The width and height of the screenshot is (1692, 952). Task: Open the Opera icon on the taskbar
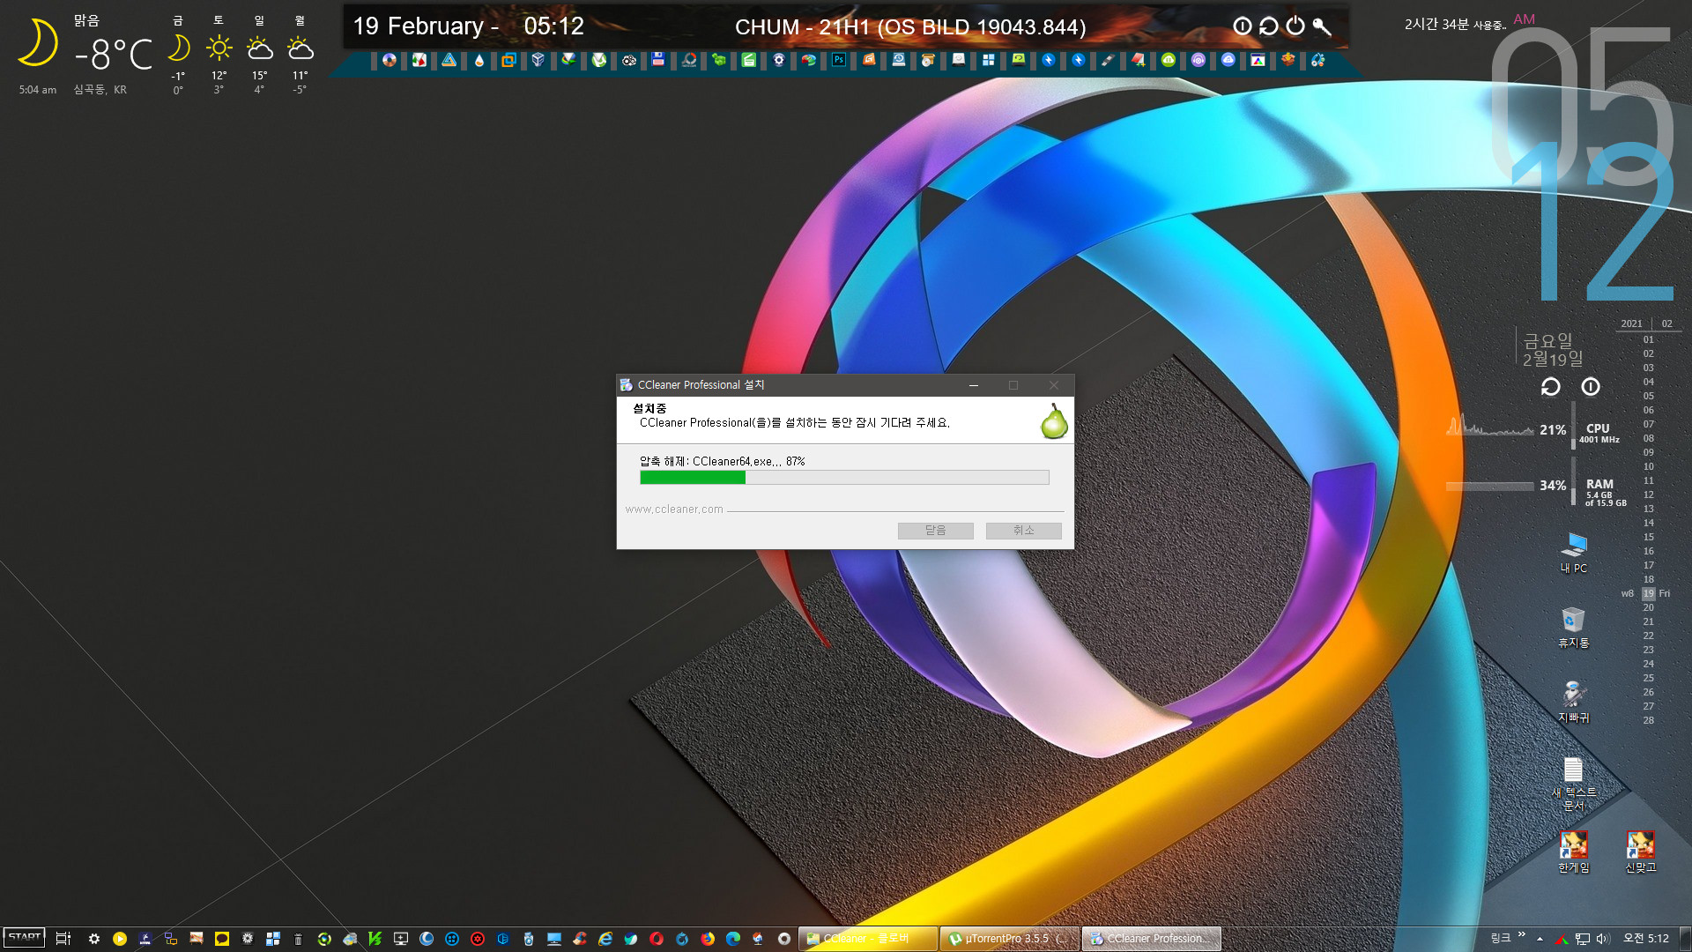click(x=657, y=939)
